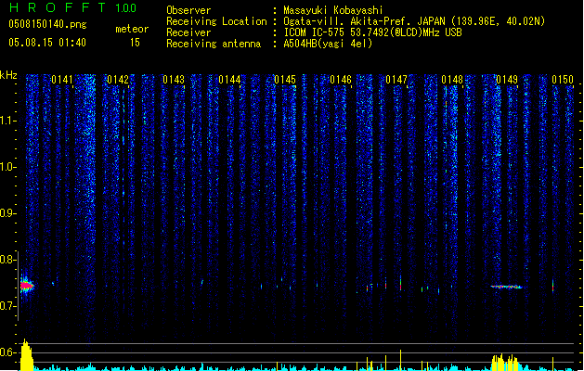Screen dimensions: 584x371
Task: Click the Receiving antenna label
Action: 214,44
